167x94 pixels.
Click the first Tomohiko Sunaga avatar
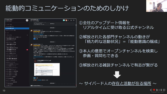click(32, 31)
